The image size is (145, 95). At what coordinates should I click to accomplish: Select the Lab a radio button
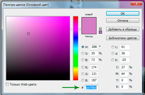click(113, 53)
